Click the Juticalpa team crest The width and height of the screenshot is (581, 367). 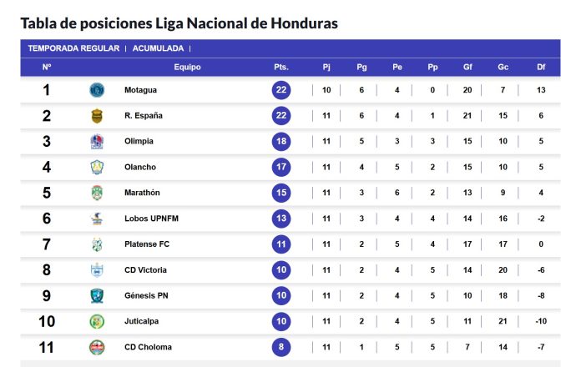97,321
